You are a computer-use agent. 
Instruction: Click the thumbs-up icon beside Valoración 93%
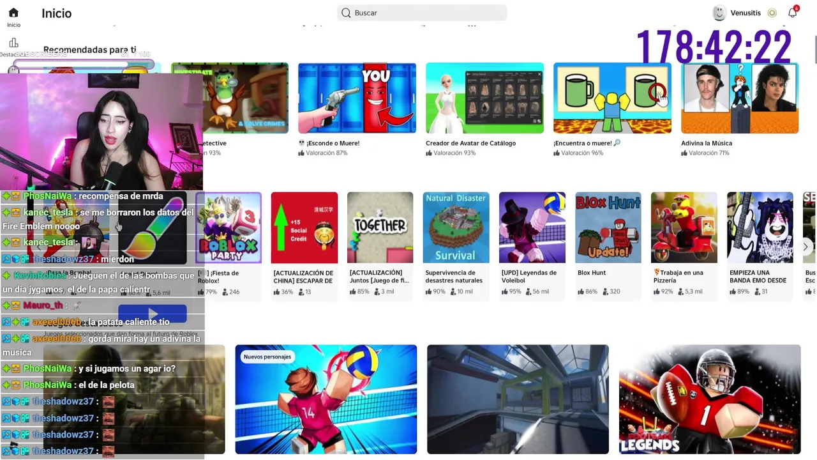[x=430, y=153]
